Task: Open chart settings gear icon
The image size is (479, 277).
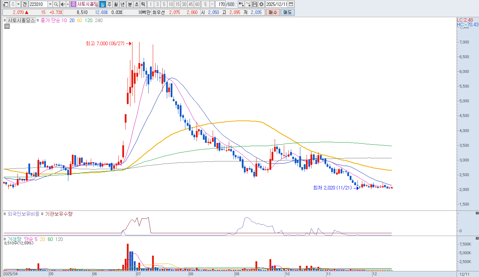Action: [x=261, y=4]
